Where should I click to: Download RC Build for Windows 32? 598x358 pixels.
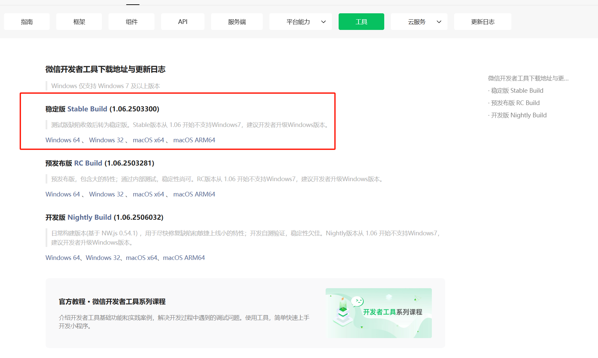coord(106,194)
